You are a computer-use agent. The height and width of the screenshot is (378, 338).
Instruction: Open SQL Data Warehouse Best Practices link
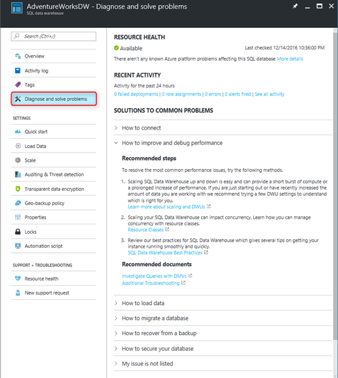tap(165, 252)
